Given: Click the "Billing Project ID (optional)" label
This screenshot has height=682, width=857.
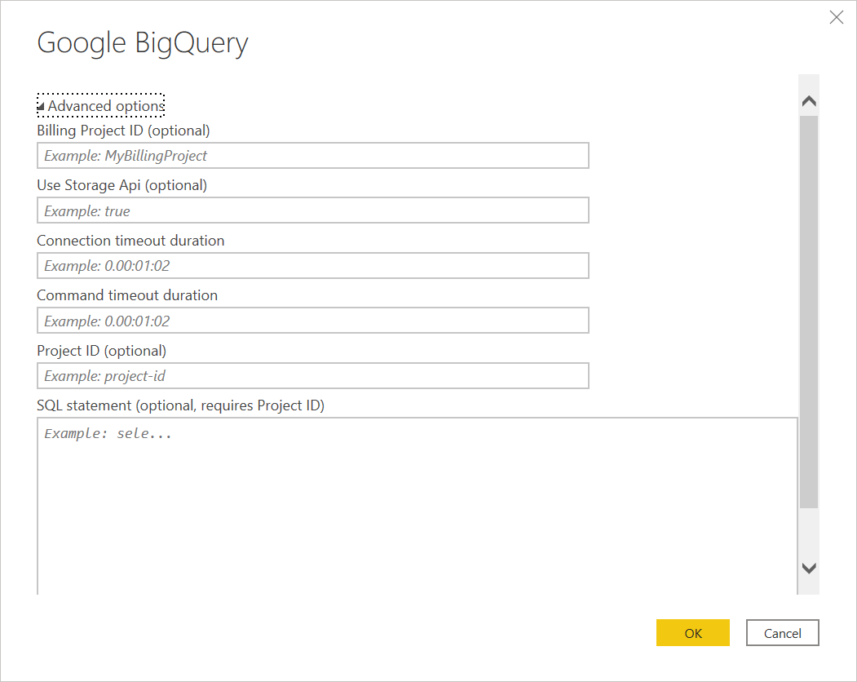Looking at the screenshot, I should point(123,131).
